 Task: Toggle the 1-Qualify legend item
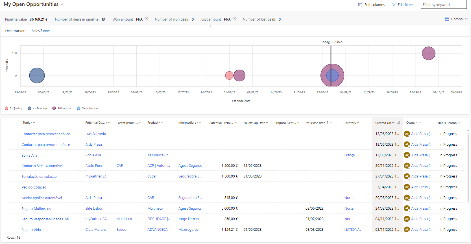(x=14, y=108)
